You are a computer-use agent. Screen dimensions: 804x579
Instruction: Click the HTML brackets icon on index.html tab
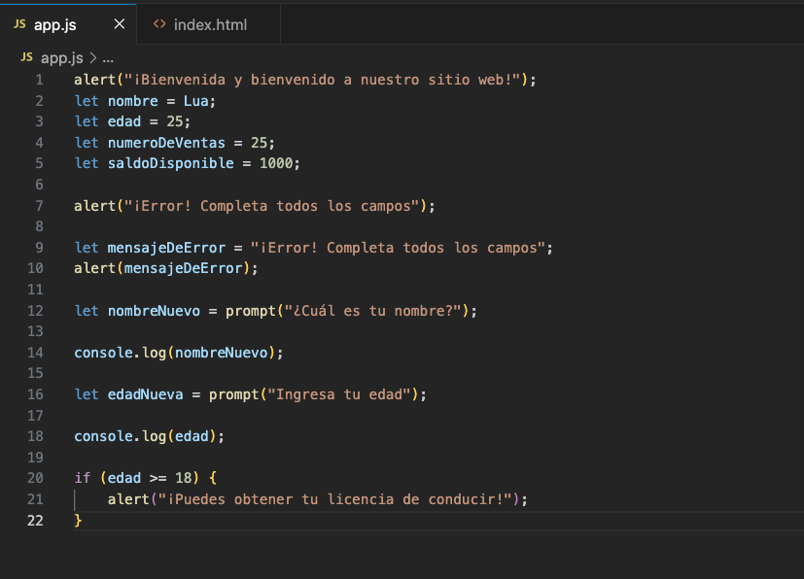click(x=159, y=24)
